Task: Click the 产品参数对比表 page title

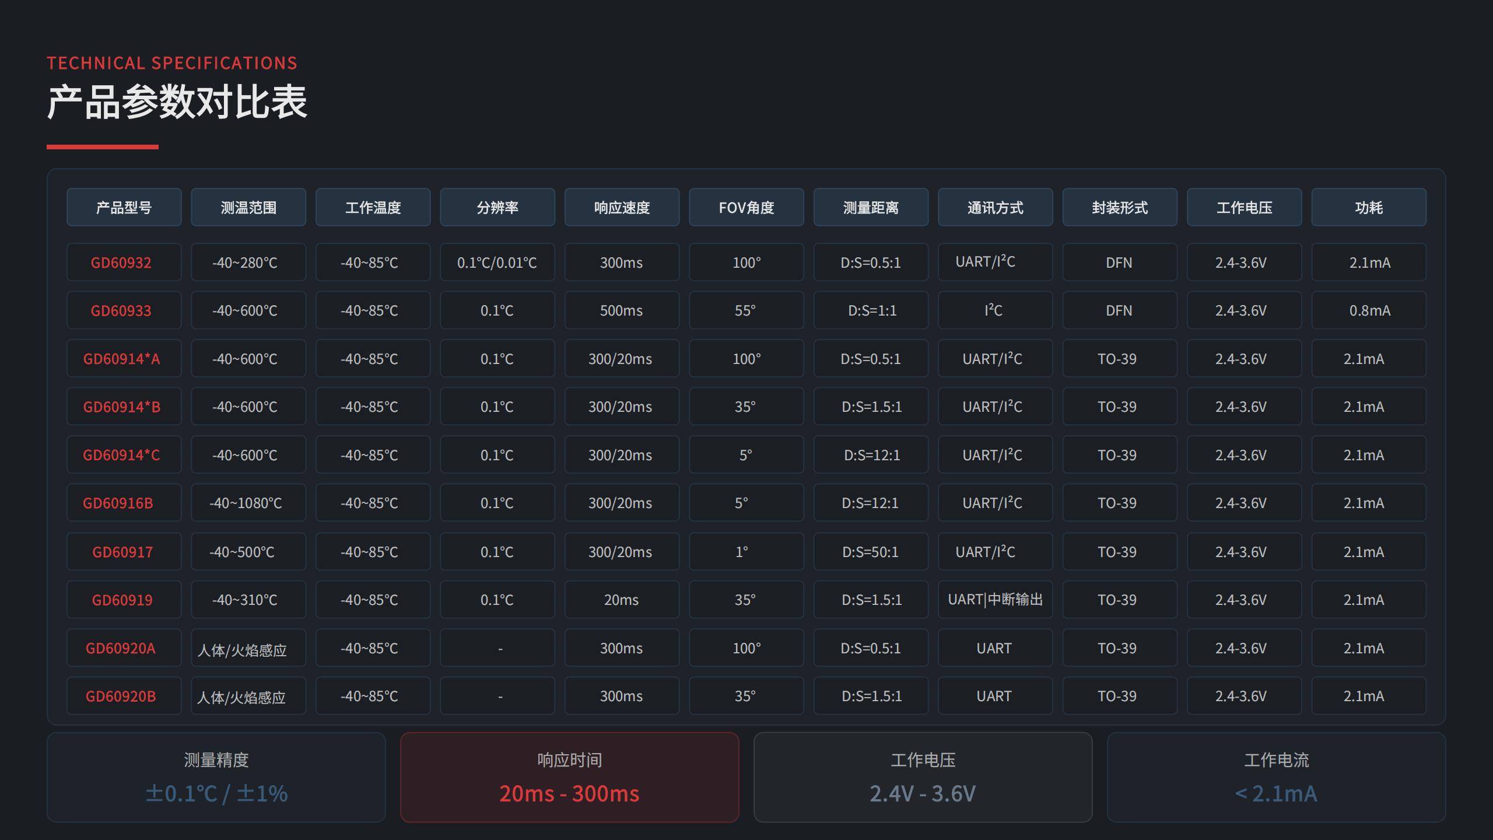Action: tap(177, 102)
